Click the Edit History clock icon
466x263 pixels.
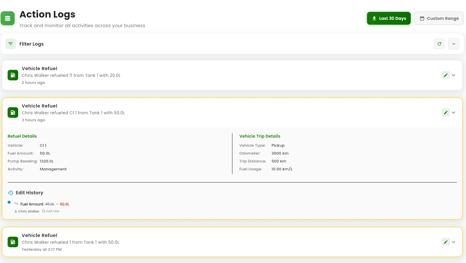[11, 193]
